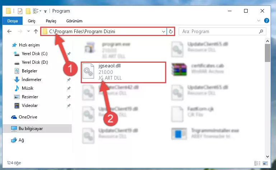The image size is (276, 170).
Task: Select Yerel Disk (C:) in sidebar
Action: (x=34, y=54)
